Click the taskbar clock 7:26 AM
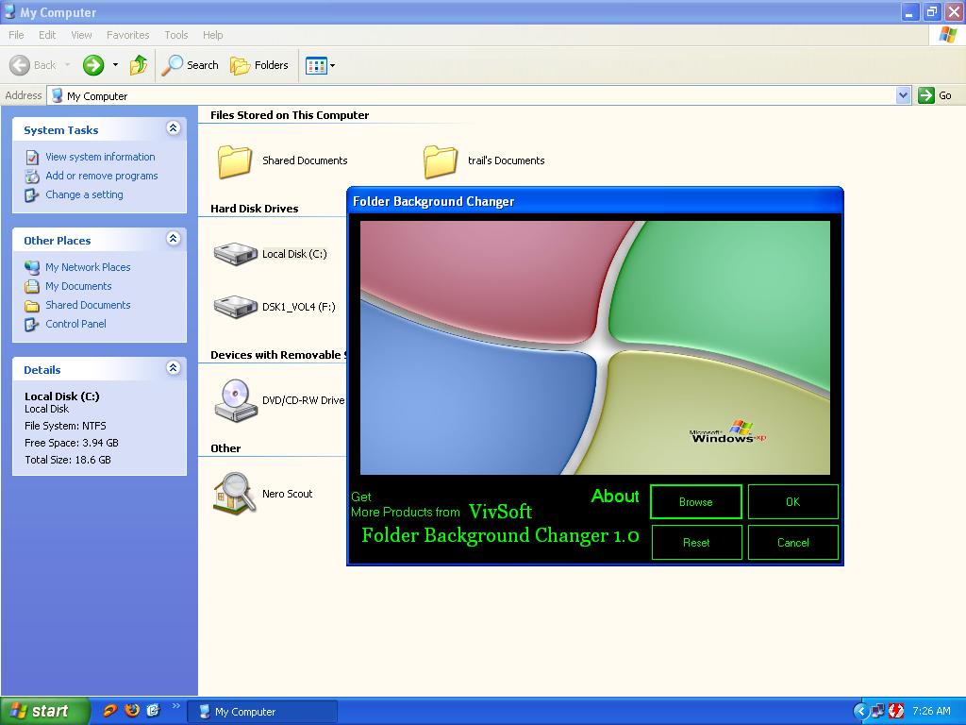The width and height of the screenshot is (966, 725). 931,711
